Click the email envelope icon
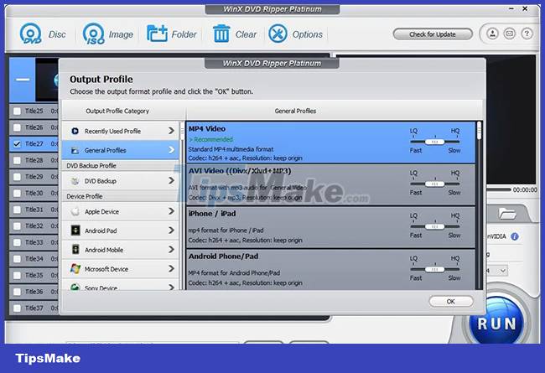545x373 pixels. click(510, 34)
